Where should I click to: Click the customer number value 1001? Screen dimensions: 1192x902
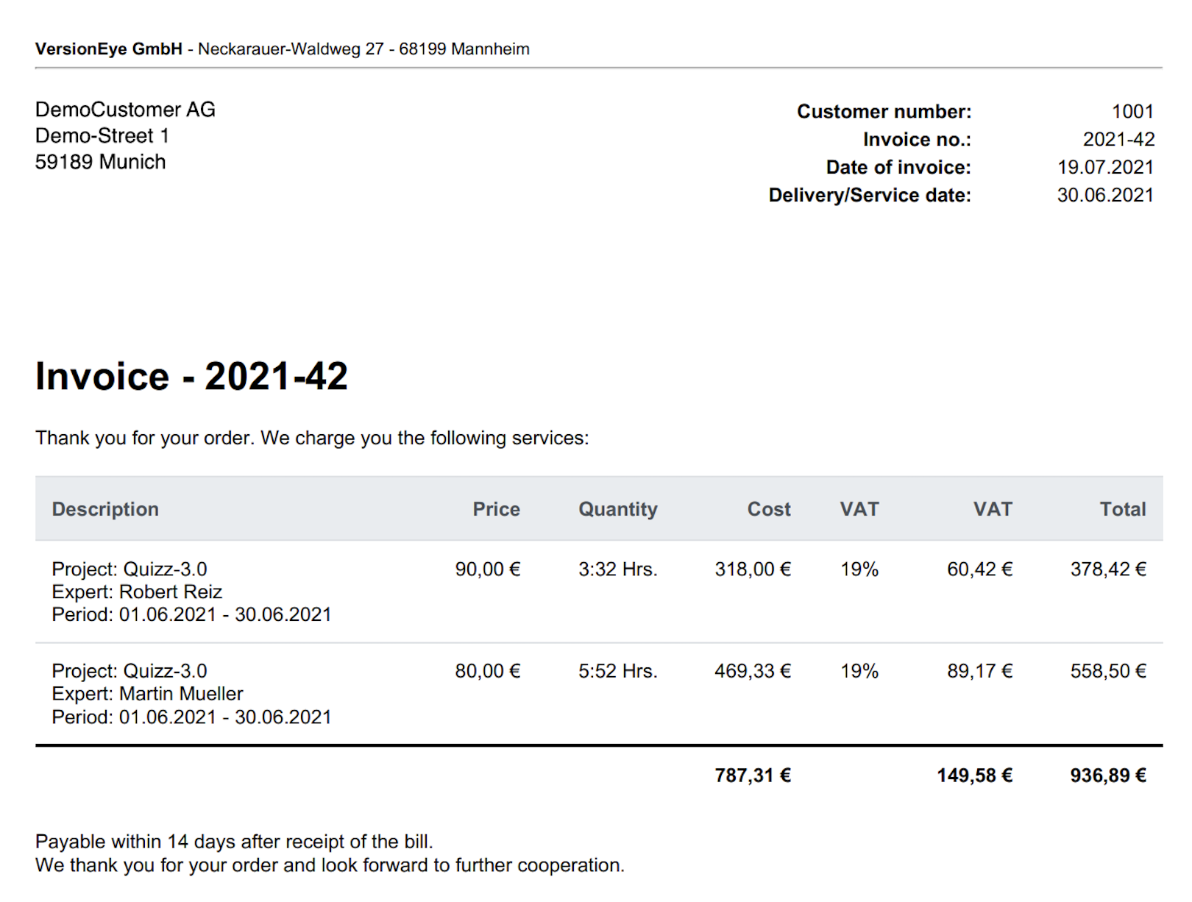[x=1134, y=111]
